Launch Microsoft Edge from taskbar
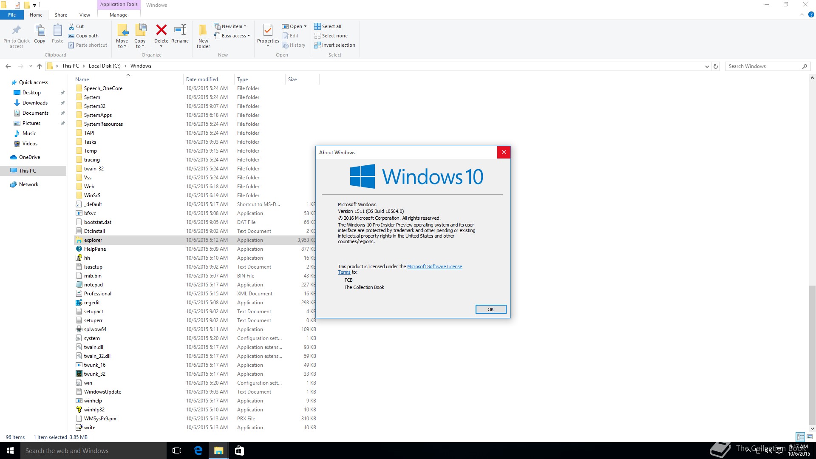 coord(198,450)
